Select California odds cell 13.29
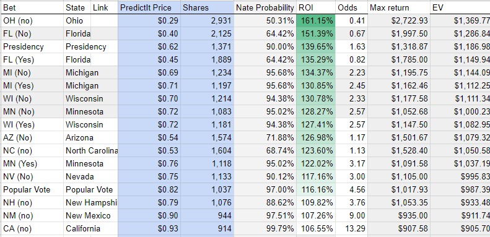Screen dimensions: 490x237 352,228
